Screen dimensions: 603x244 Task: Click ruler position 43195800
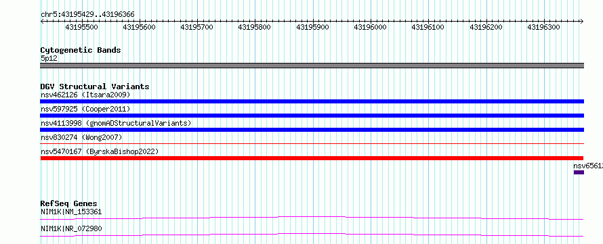(x=255, y=27)
